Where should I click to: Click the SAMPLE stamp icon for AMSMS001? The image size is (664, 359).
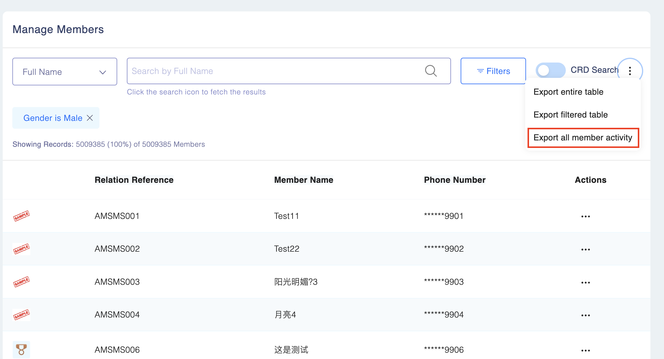pos(21,216)
